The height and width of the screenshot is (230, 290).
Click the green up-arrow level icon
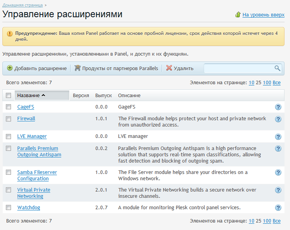238,14
